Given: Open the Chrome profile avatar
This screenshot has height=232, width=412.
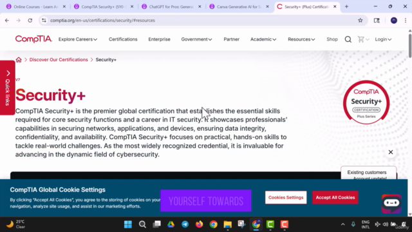Looking at the screenshot, I should click(x=393, y=20).
